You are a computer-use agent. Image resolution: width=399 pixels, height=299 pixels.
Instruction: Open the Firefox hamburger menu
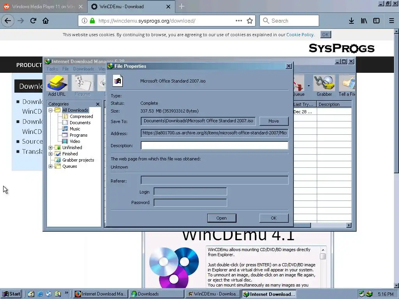click(x=392, y=21)
